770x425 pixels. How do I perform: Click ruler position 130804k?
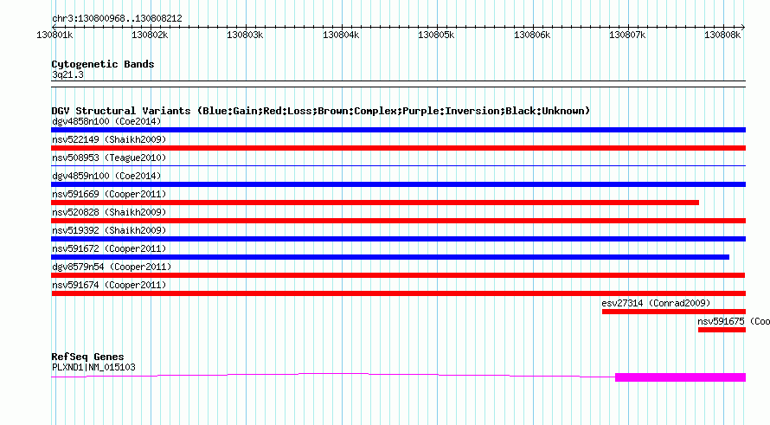[x=341, y=35]
